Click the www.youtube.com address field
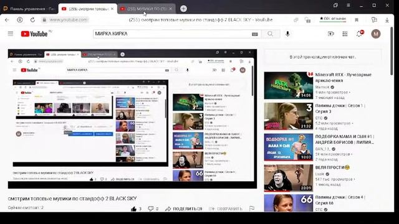399x224 pixels. (x=68, y=20)
